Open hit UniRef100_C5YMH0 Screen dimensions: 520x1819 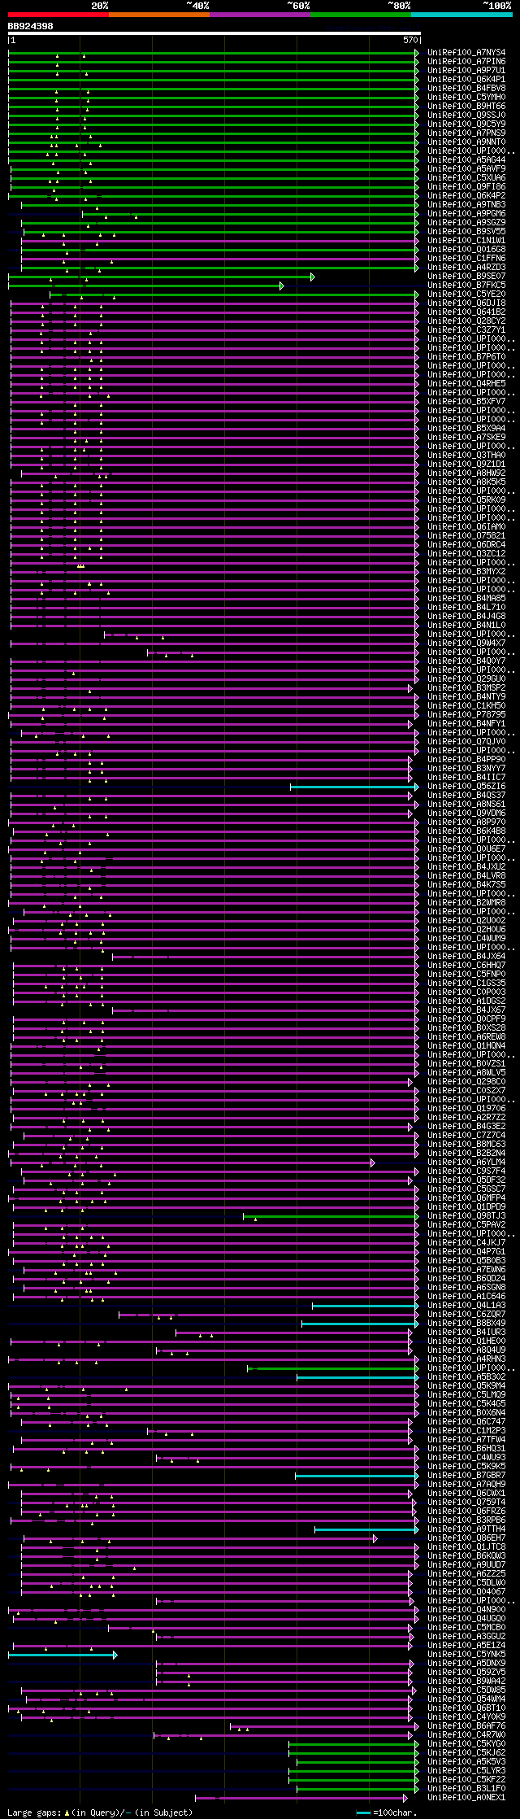click(x=466, y=98)
